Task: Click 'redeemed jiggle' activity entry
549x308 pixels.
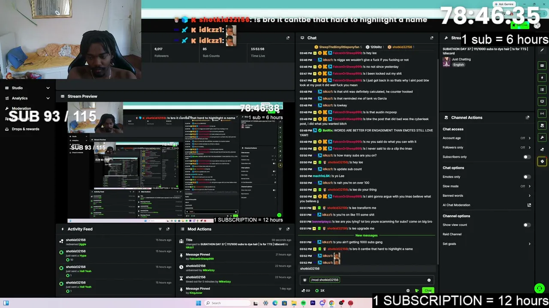Action: click(x=116, y=242)
